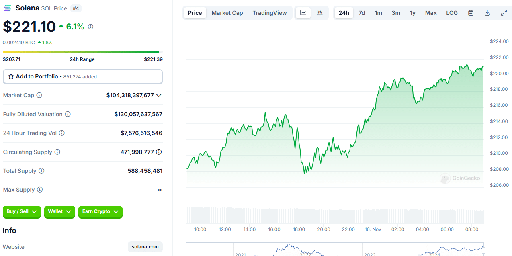The height and width of the screenshot is (256, 512).
Task: Click the Solana logo icon
Action: (x=8, y=8)
